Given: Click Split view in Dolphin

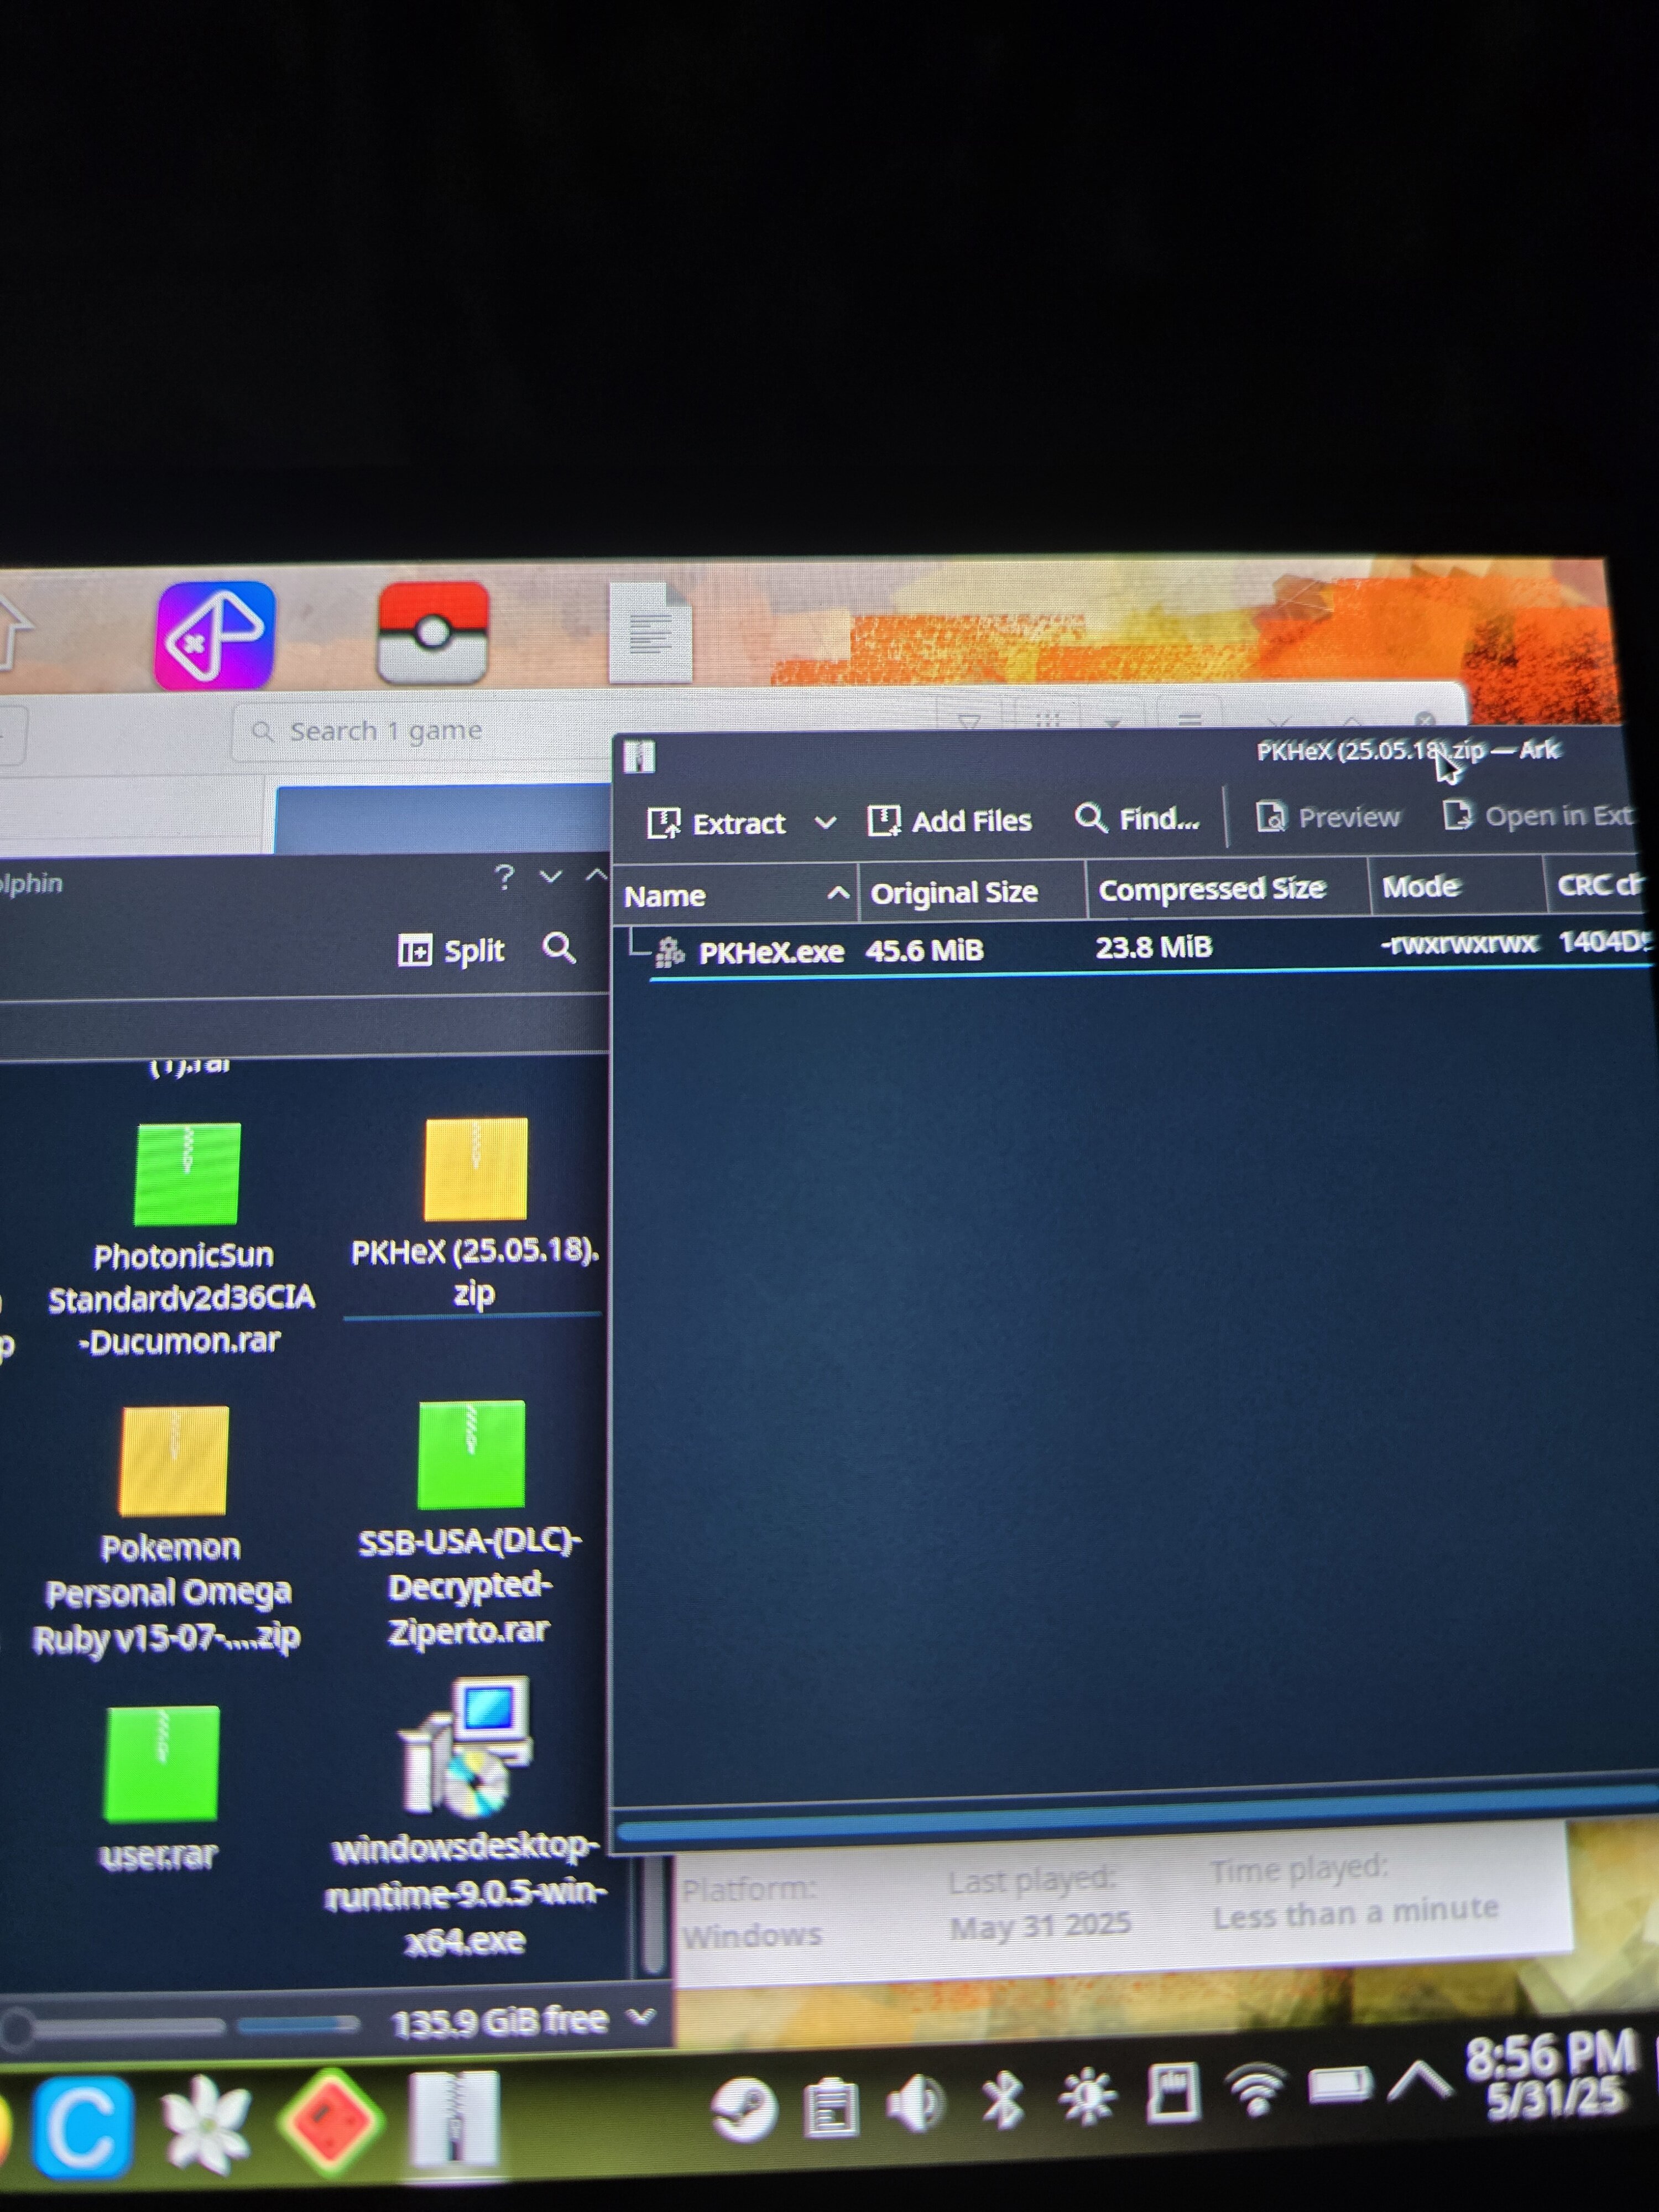Looking at the screenshot, I should coord(452,949).
